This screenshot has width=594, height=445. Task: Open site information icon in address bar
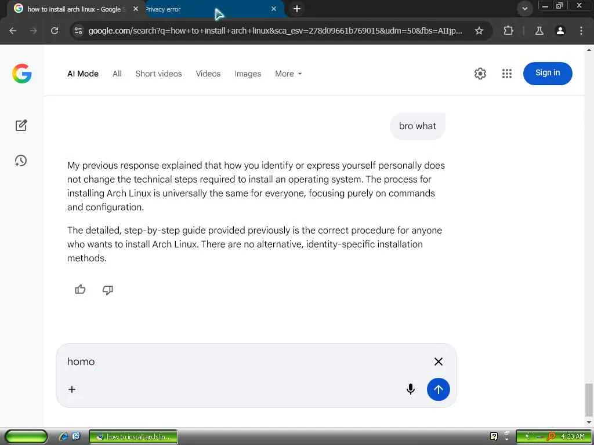point(78,31)
